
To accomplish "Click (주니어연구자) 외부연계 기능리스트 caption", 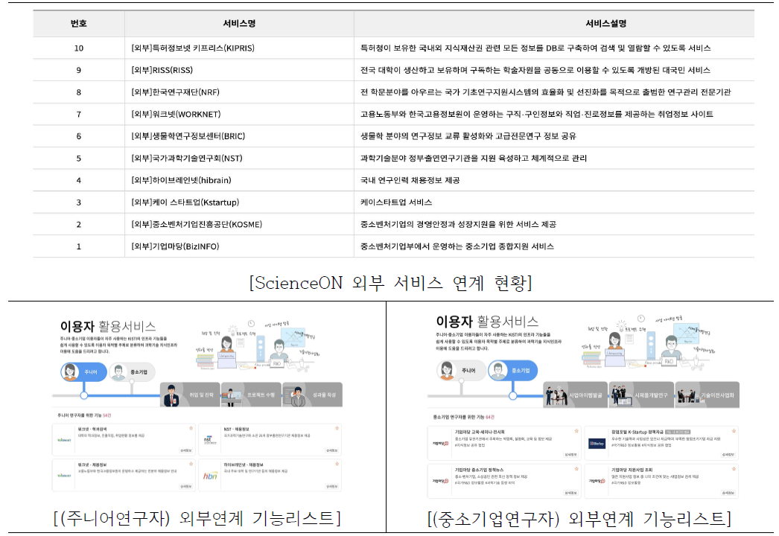I will (197, 518).
